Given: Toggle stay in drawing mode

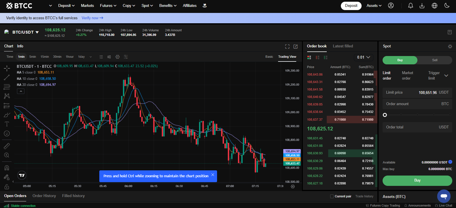Looking at the screenshot, I should point(7,177).
